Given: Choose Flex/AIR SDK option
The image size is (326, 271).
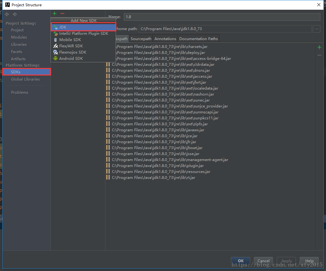Looking at the screenshot, I should [83, 46].
